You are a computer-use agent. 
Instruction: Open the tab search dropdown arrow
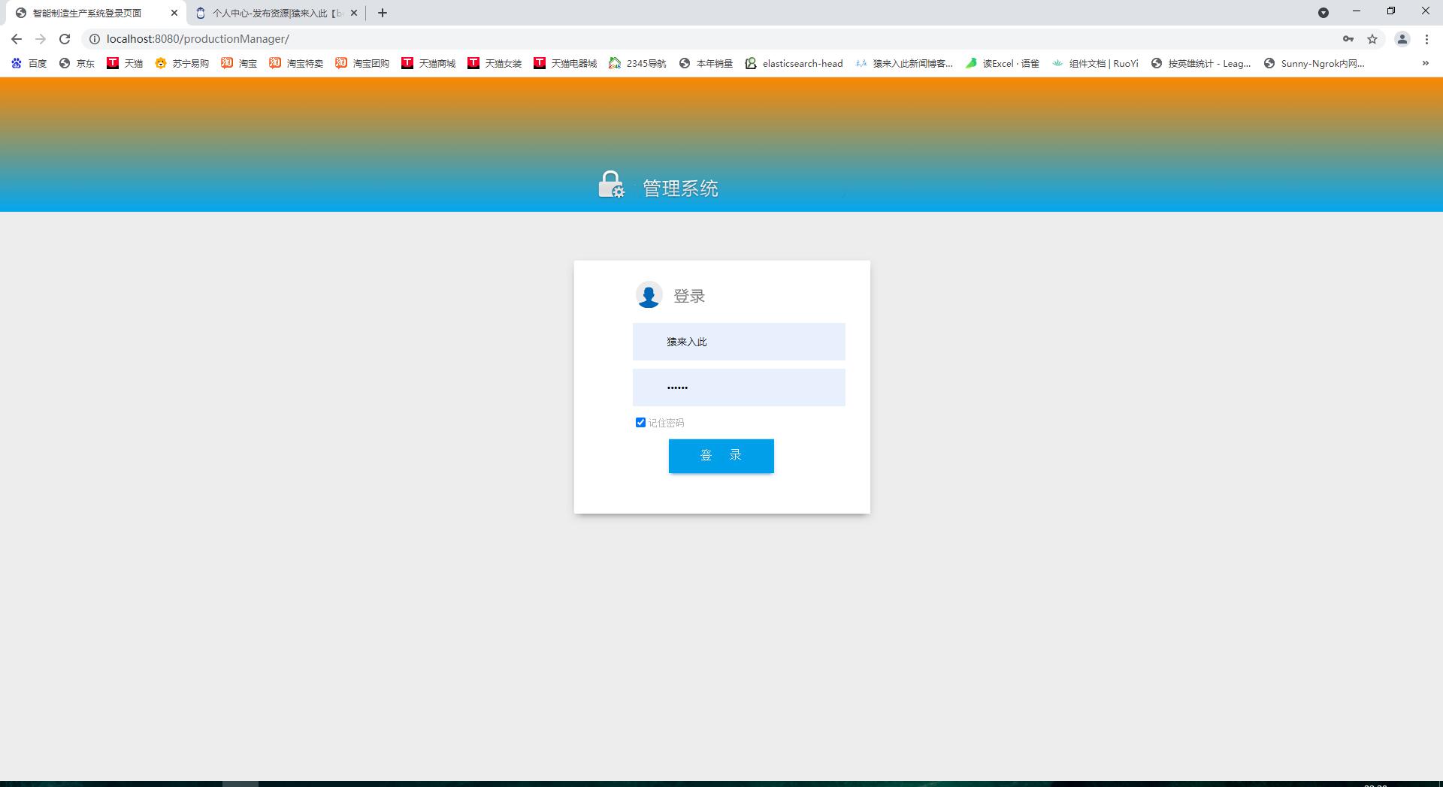tap(1324, 13)
